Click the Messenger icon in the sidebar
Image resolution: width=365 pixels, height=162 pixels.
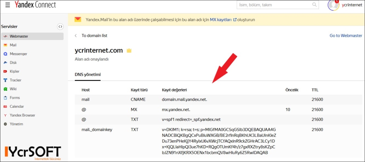tap(6, 54)
